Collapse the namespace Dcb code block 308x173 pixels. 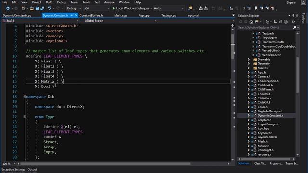25,97
